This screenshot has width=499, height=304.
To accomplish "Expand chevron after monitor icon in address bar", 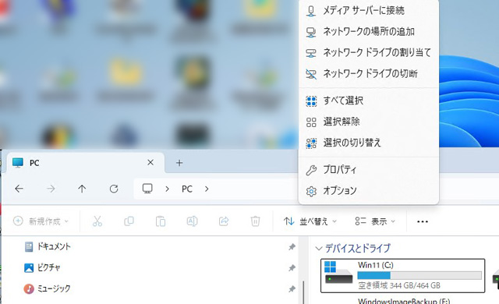I will pyautogui.click(x=167, y=189).
